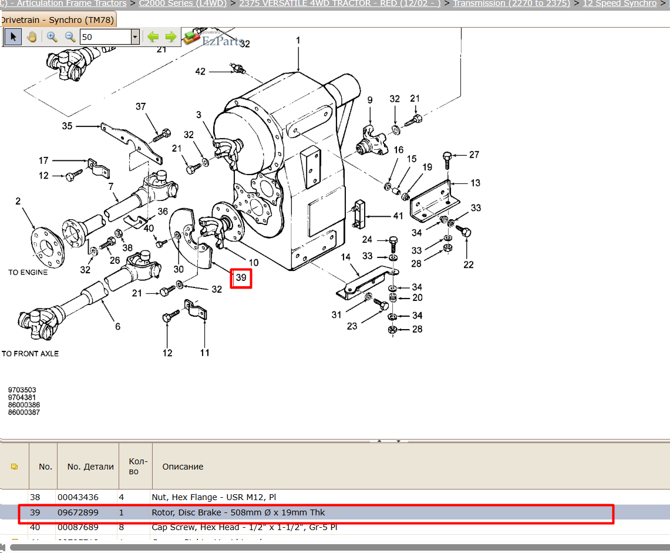This screenshot has height=553, width=670.
Task: Click callout 39 in the diagram
Action: pos(241,277)
